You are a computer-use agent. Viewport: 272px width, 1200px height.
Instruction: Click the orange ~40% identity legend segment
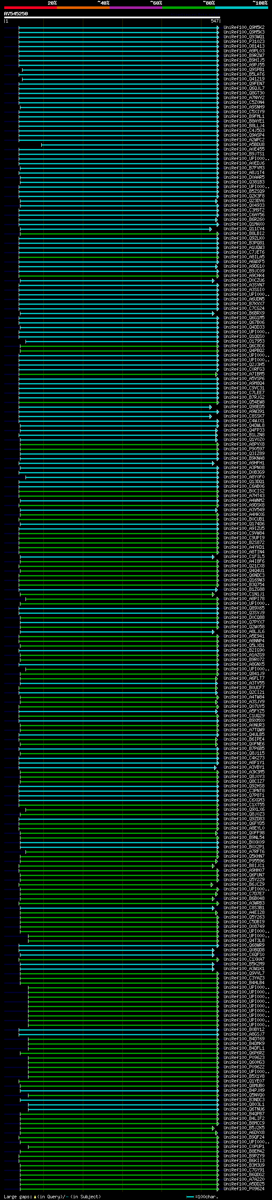83,8
